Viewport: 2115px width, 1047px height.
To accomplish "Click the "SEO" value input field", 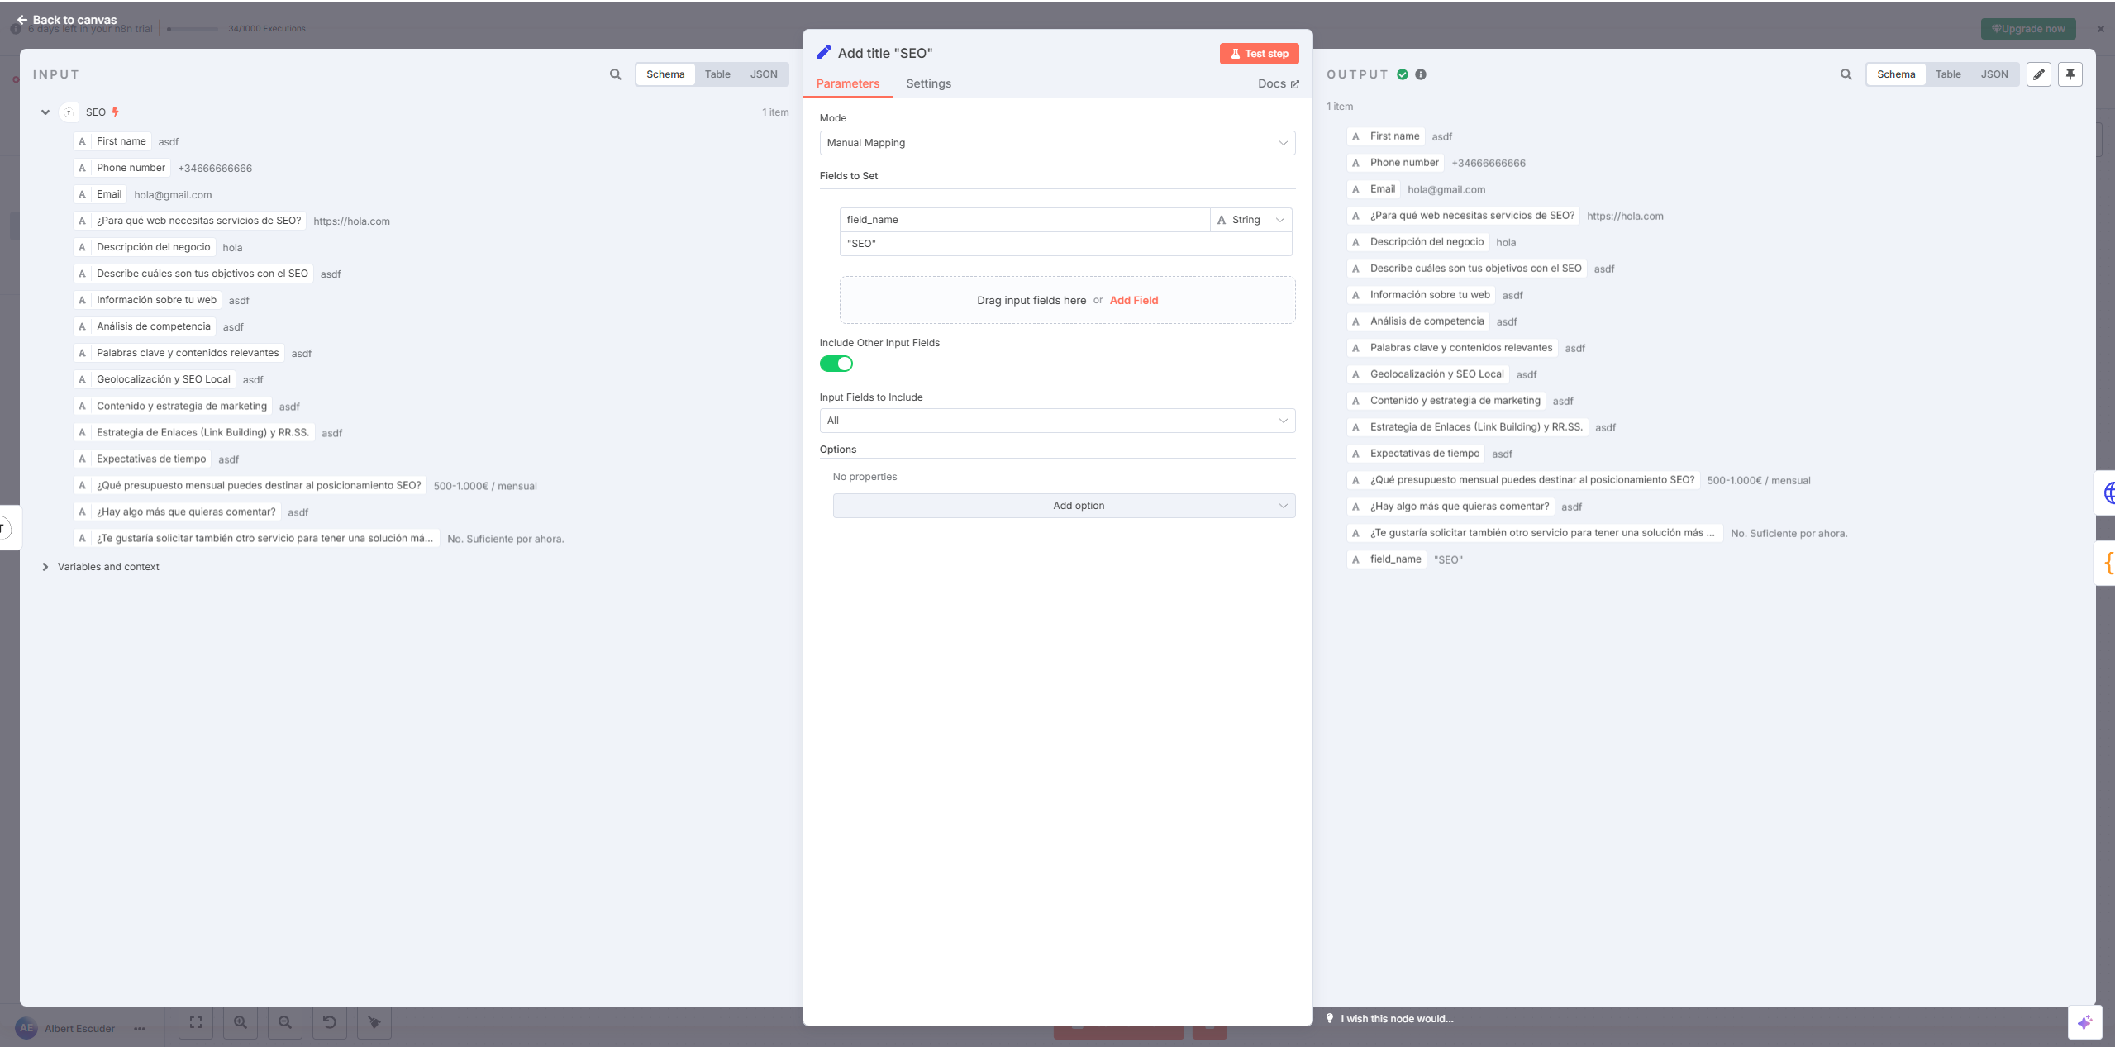I will [1066, 244].
